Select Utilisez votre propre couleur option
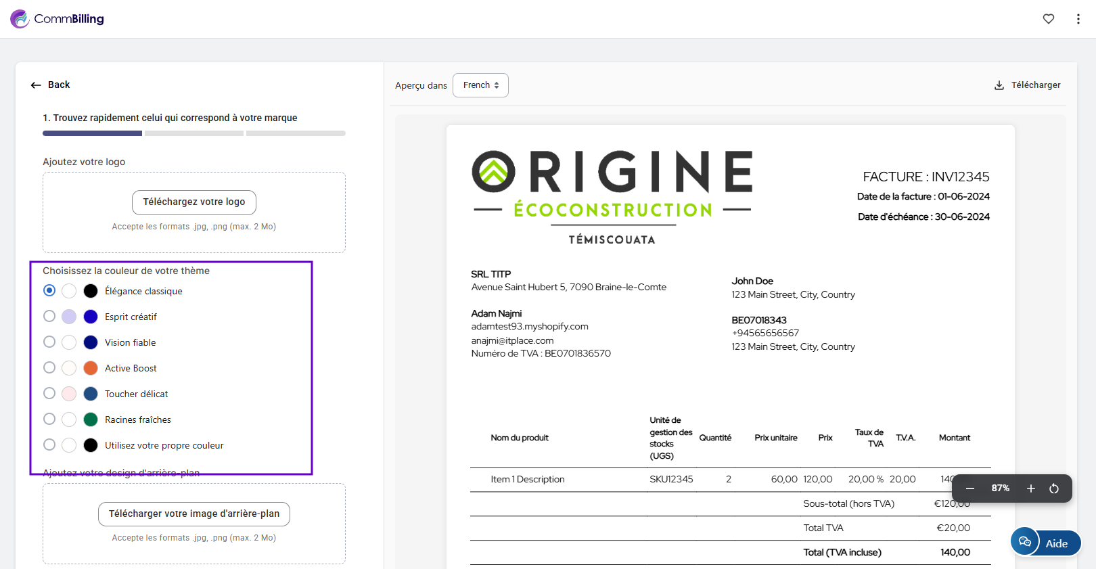This screenshot has height=569, width=1096. (49, 445)
